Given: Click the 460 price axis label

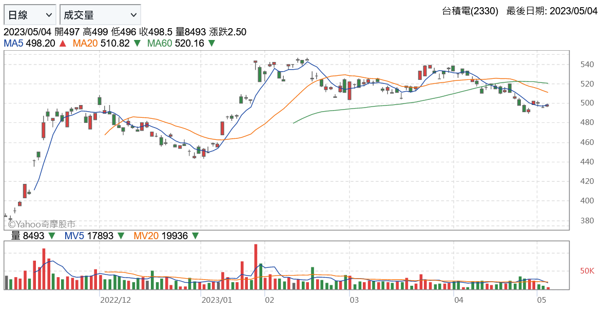Looking at the screenshot, I should coord(587,142).
